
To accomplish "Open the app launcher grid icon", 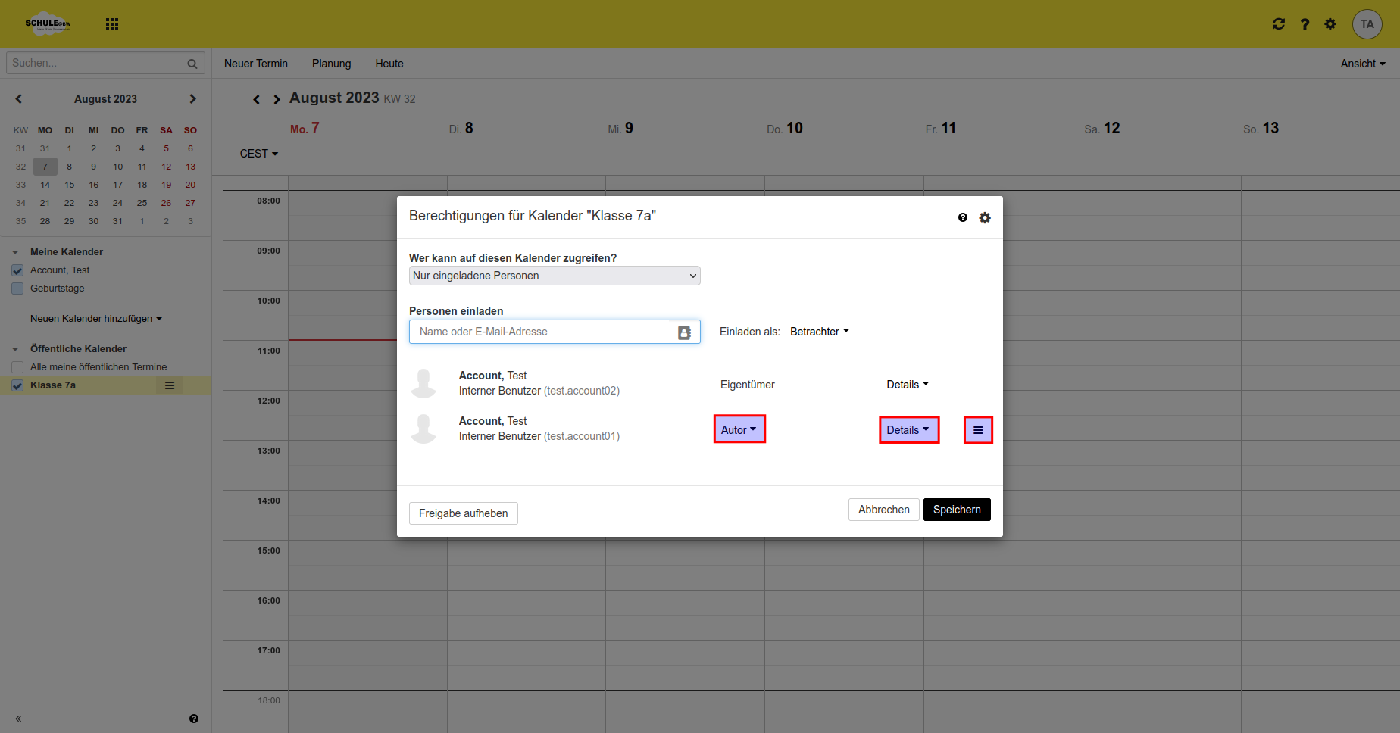I will pos(111,23).
